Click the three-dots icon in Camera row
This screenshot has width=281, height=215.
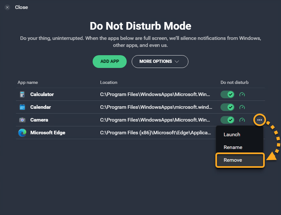point(260,120)
